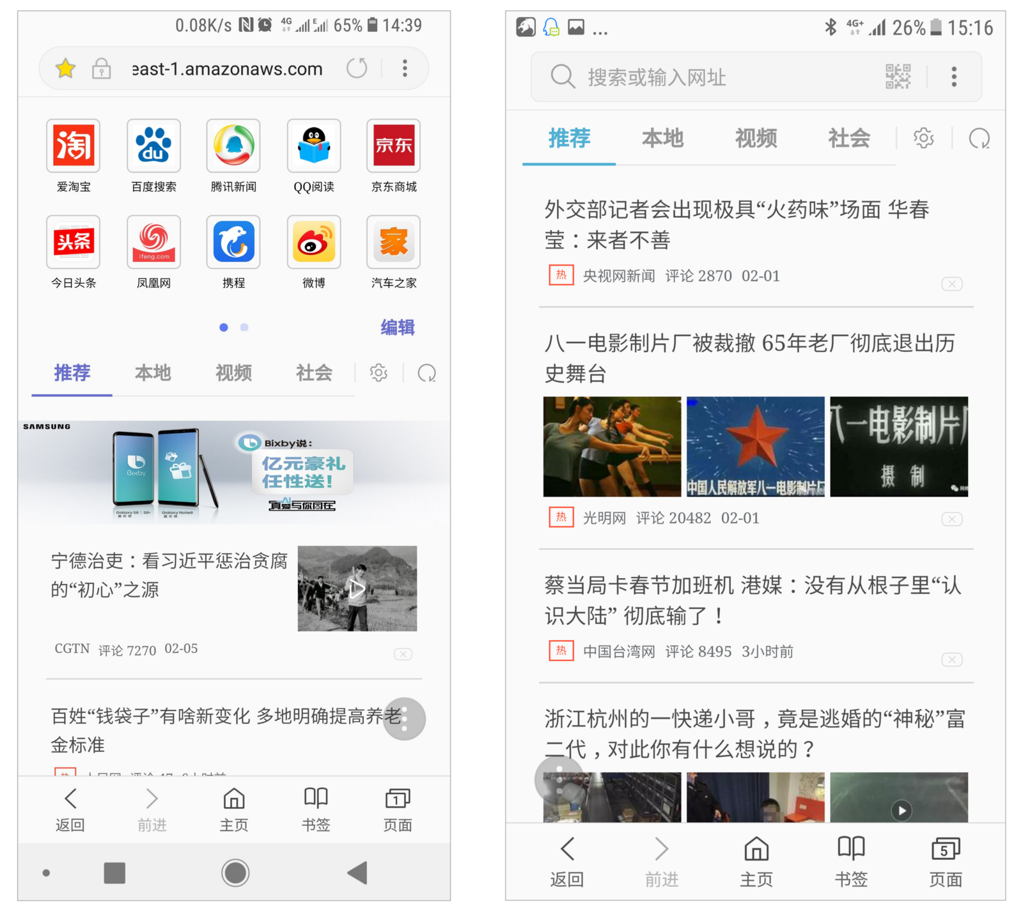
Task: Tap the reload icon in left address bar
Action: (x=357, y=68)
